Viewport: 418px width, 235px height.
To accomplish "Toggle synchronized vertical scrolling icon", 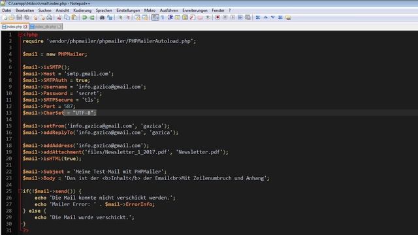I will (x=138, y=18).
